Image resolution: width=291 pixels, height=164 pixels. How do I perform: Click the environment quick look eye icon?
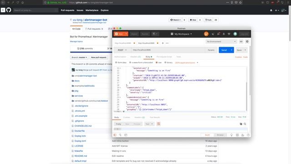[241, 41]
